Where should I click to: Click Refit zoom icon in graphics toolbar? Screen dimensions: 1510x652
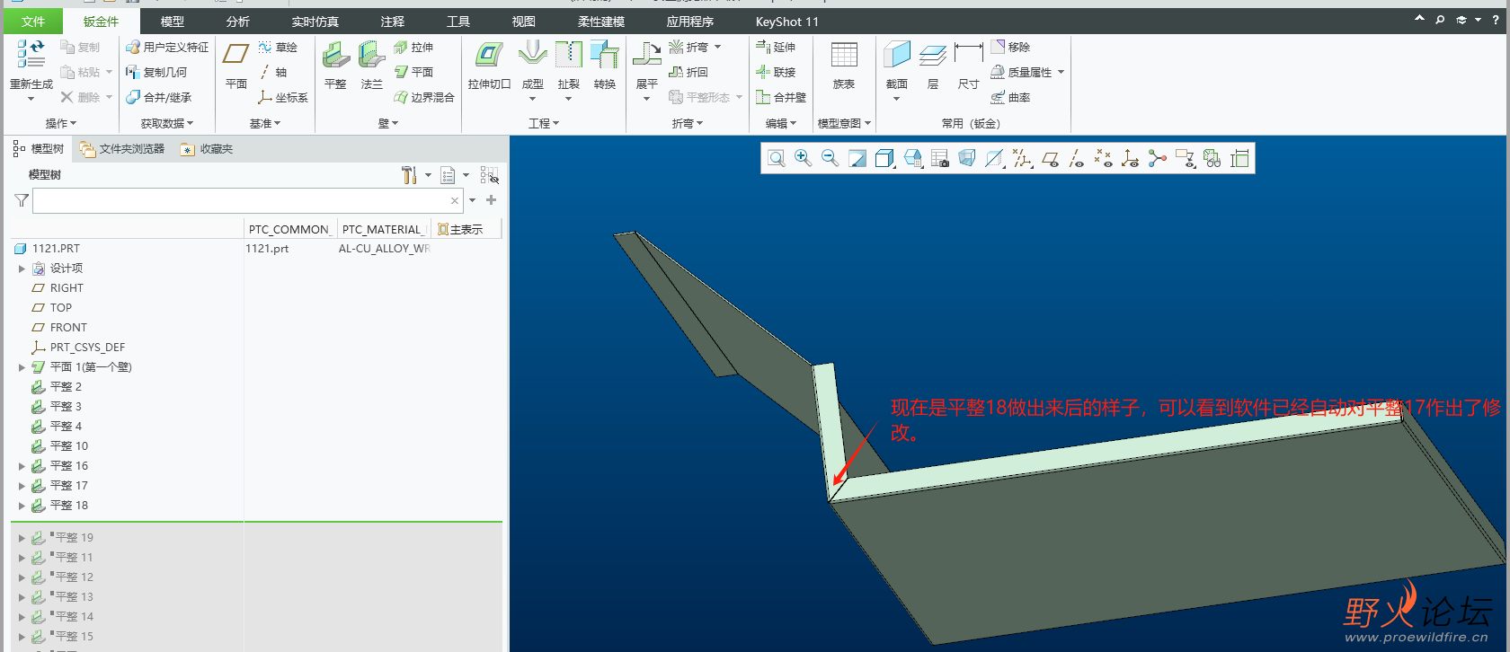click(x=777, y=159)
